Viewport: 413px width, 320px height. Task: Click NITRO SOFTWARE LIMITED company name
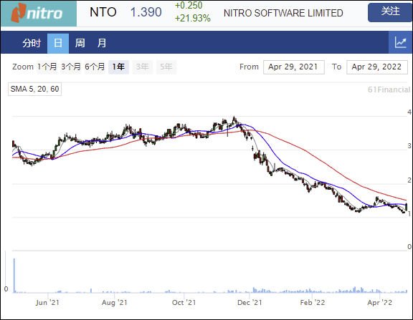click(283, 13)
